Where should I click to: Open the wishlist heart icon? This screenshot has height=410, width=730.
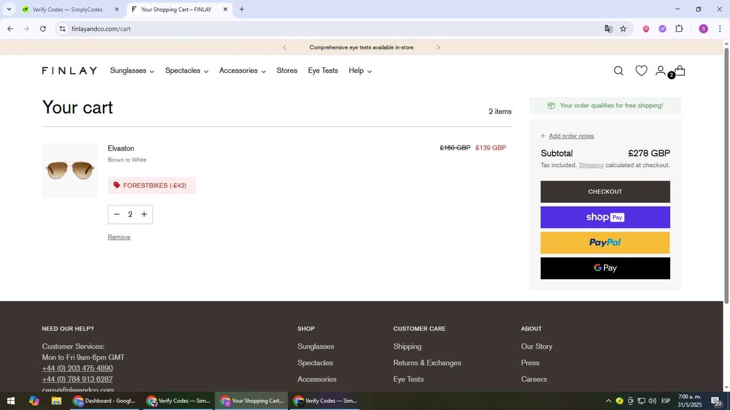(x=641, y=71)
